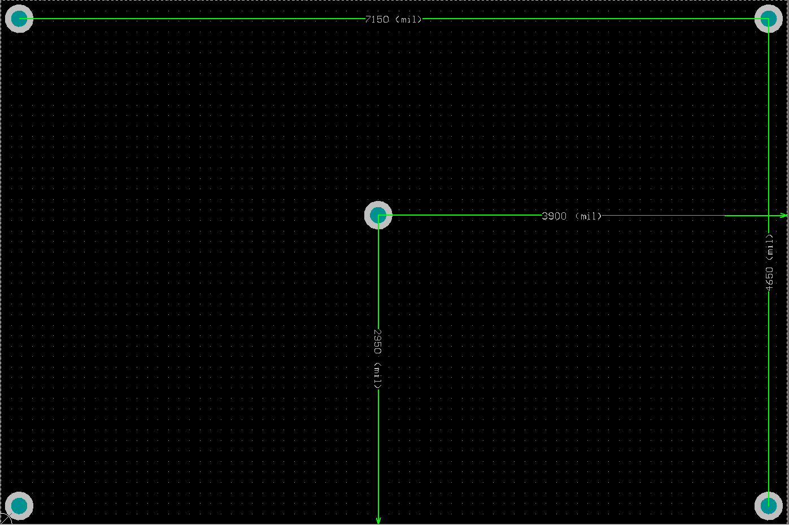Click the center mounting hole pad

coord(378,215)
